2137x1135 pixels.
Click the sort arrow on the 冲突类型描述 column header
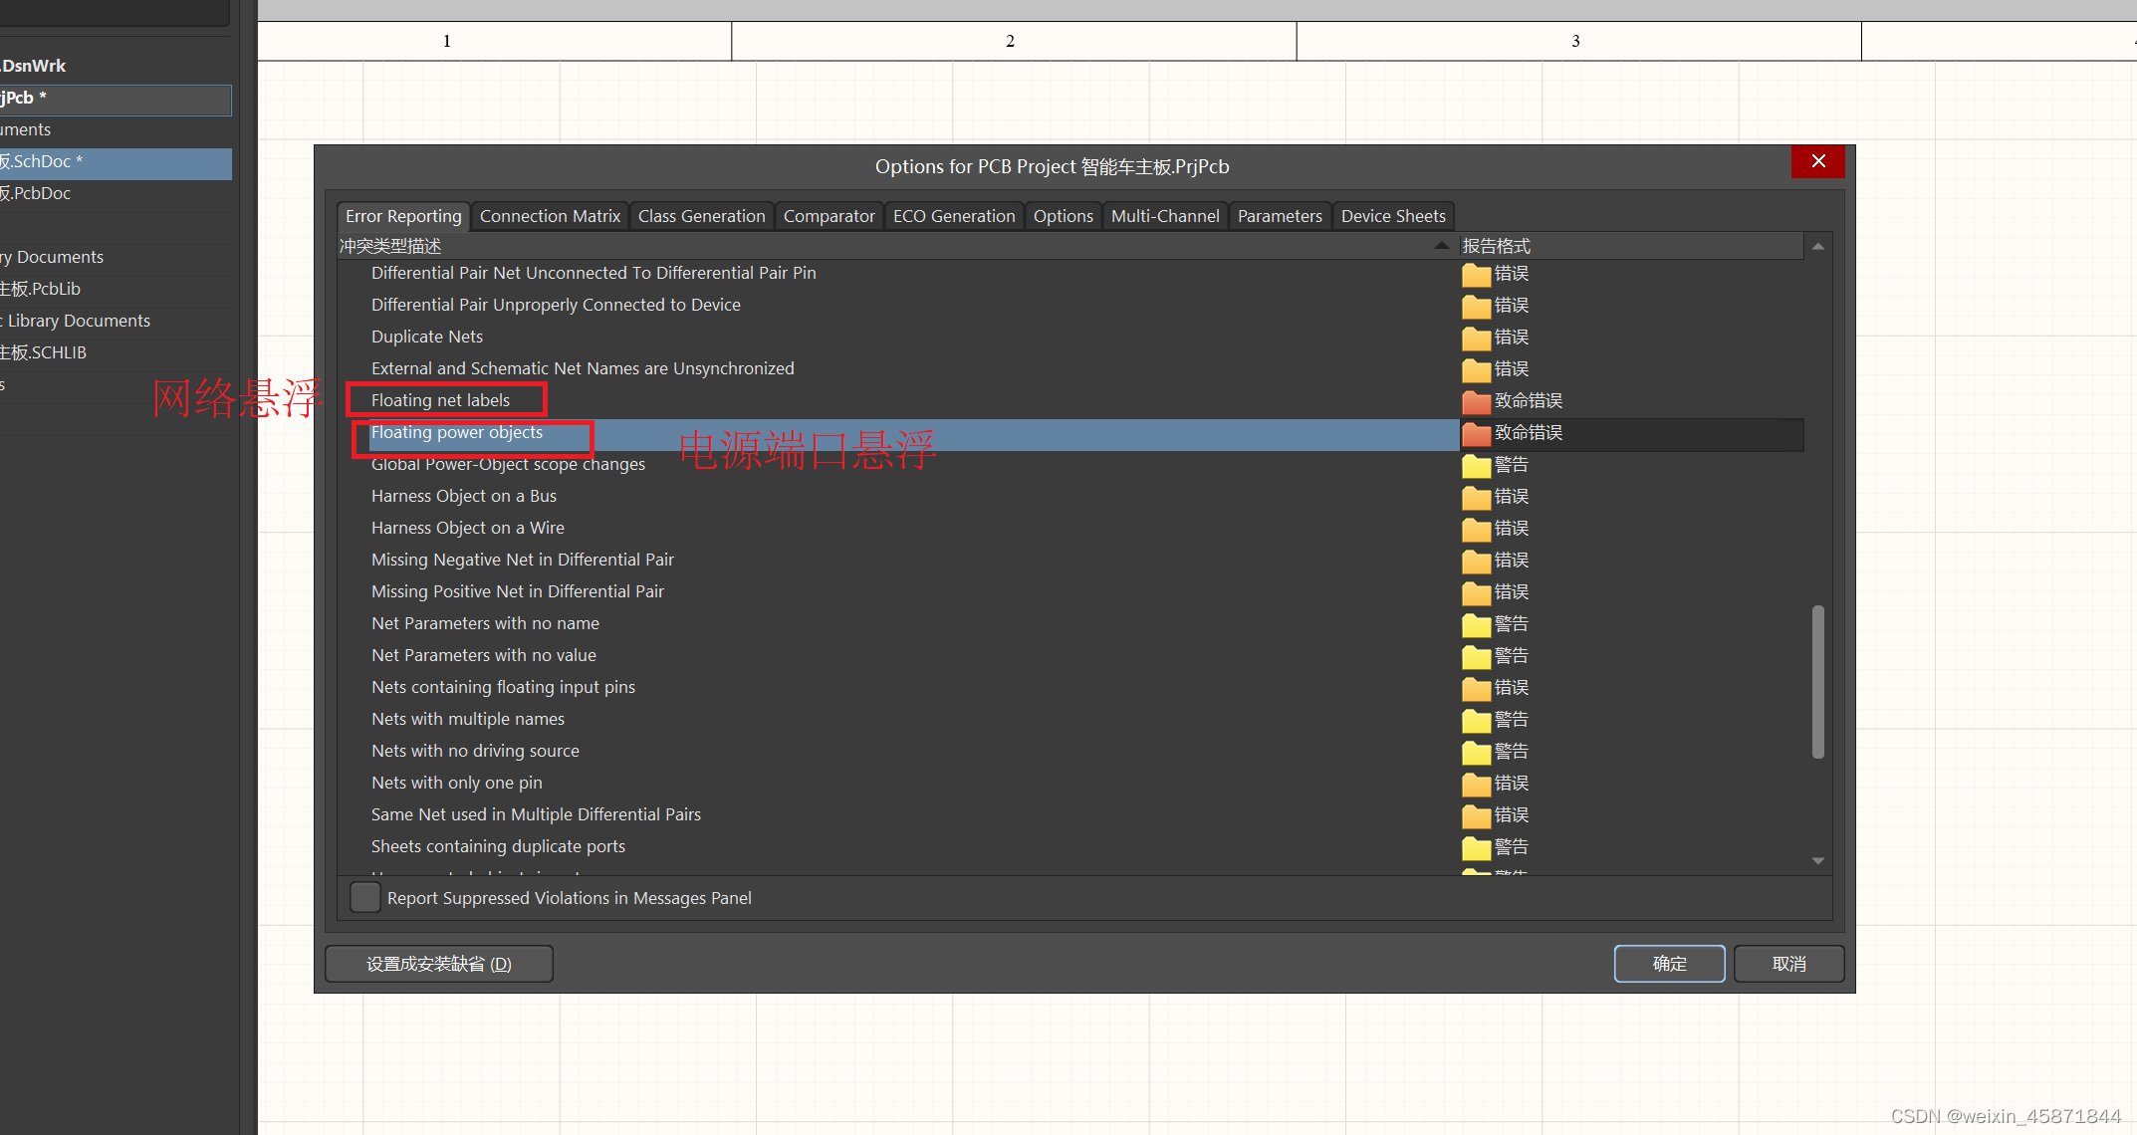pos(1441,245)
